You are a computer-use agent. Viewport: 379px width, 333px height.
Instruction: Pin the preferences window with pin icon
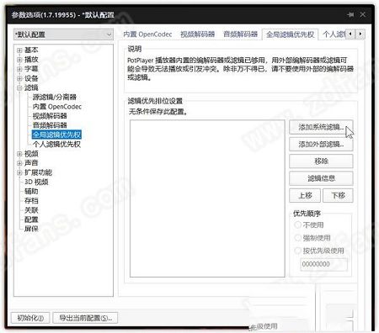click(350, 14)
